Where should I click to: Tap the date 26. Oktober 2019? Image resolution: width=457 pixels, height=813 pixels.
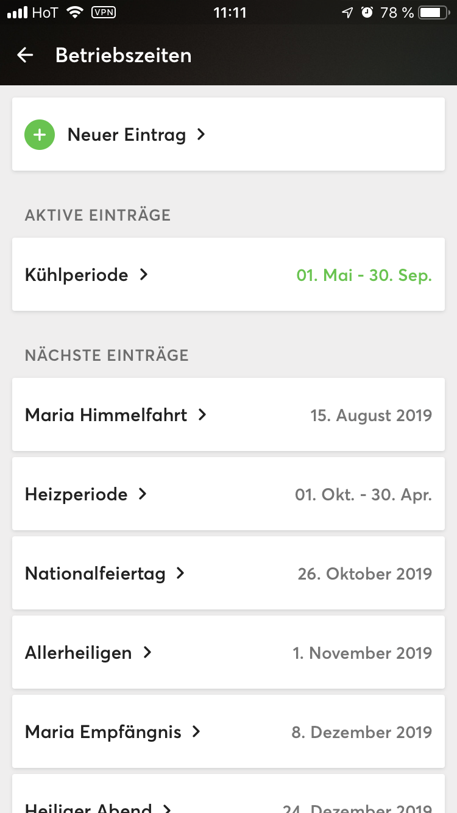pos(364,573)
